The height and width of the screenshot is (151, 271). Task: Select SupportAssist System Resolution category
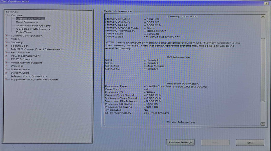(34, 79)
